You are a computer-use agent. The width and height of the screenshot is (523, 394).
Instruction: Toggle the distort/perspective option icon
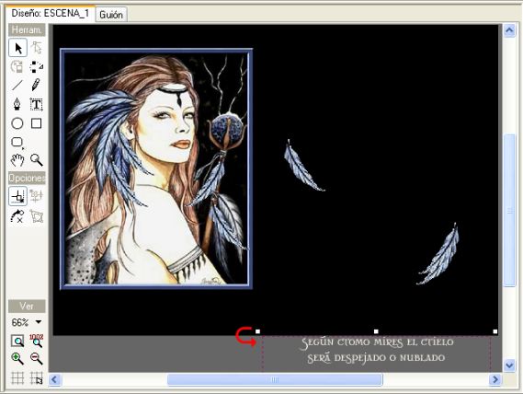(37, 216)
